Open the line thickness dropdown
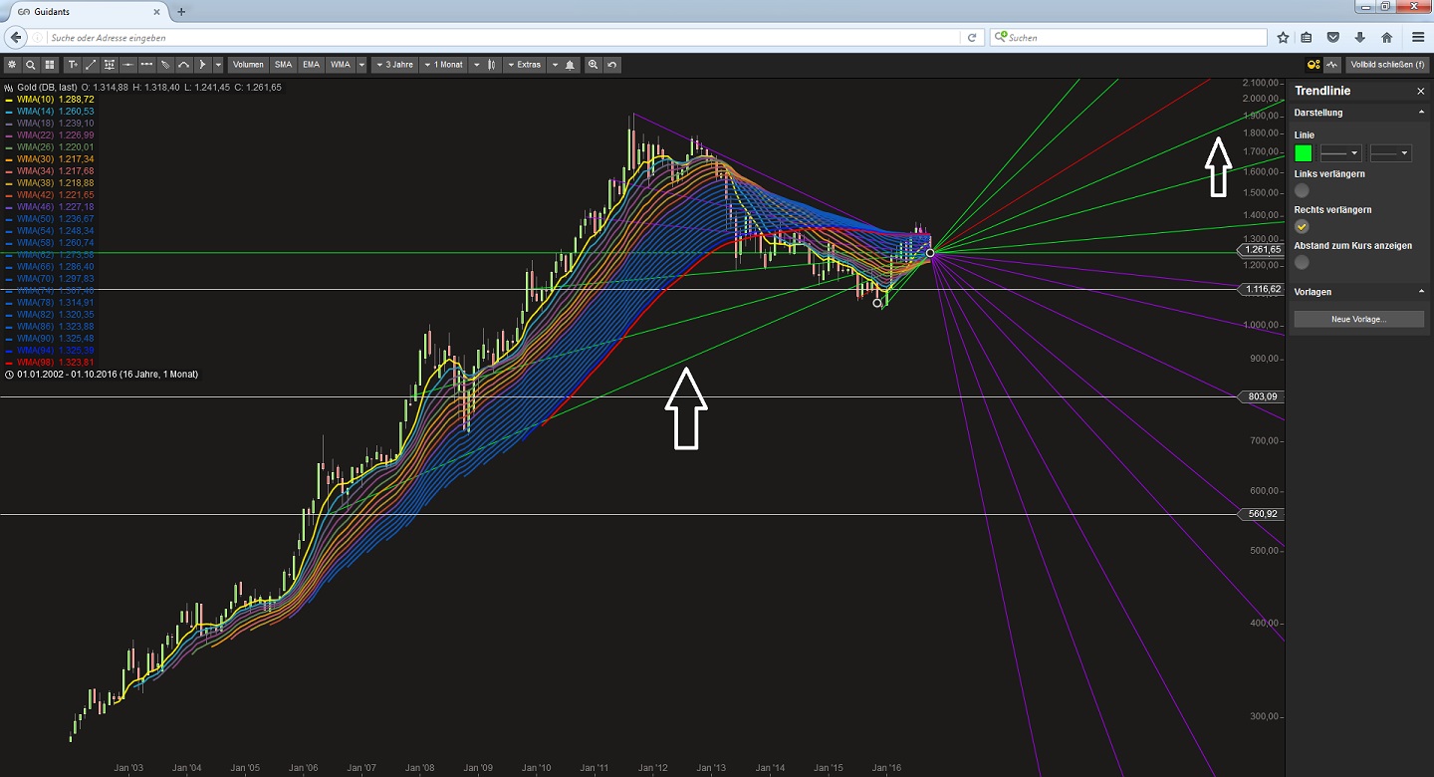Viewport: 1434px width, 777px height. click(1390, 153)
